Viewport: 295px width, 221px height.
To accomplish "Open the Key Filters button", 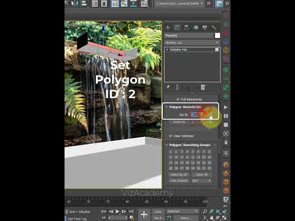I will (186, 218).
